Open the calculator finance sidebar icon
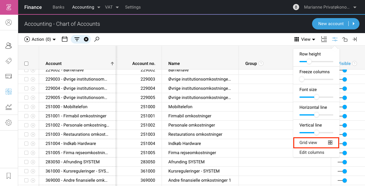The height and width of the screenshot is (186, 365). coord(9,92)
